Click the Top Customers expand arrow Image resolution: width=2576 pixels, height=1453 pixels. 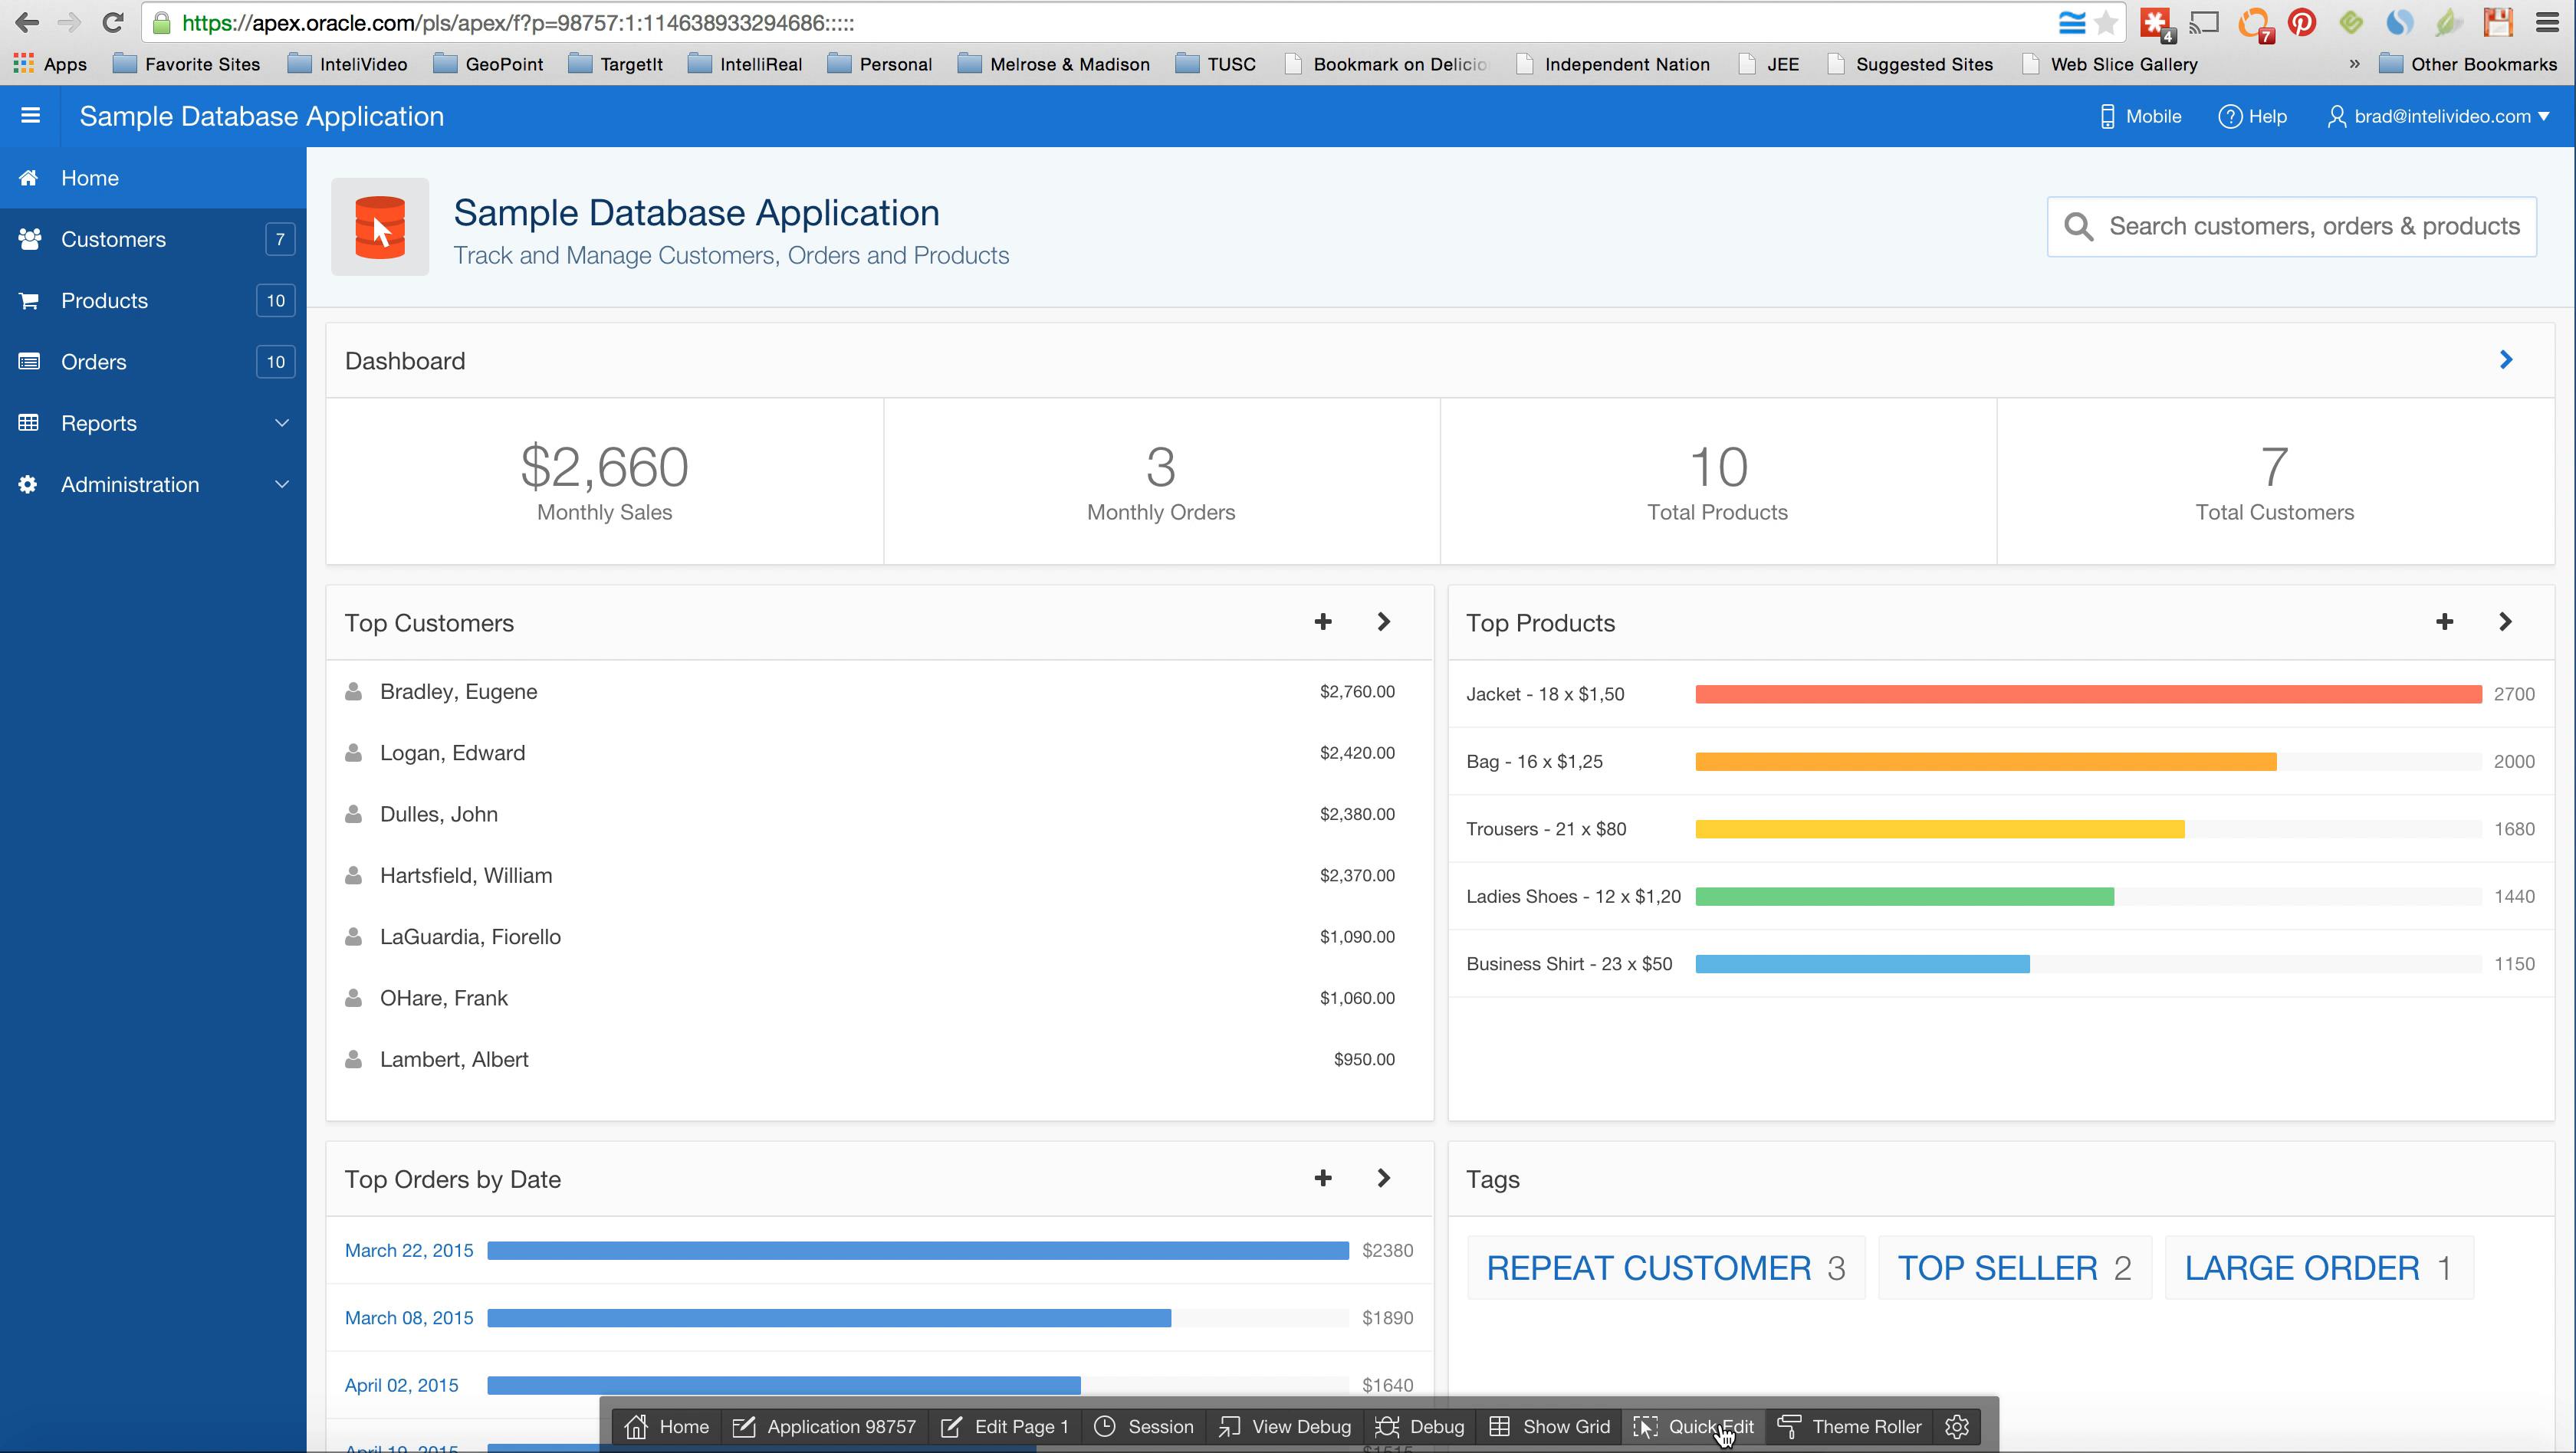click(x=1384, y=621)
